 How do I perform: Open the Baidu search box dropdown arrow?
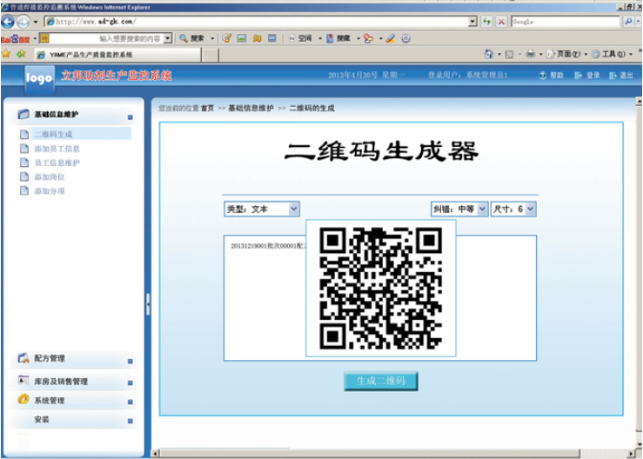click(x=167, y=38)
